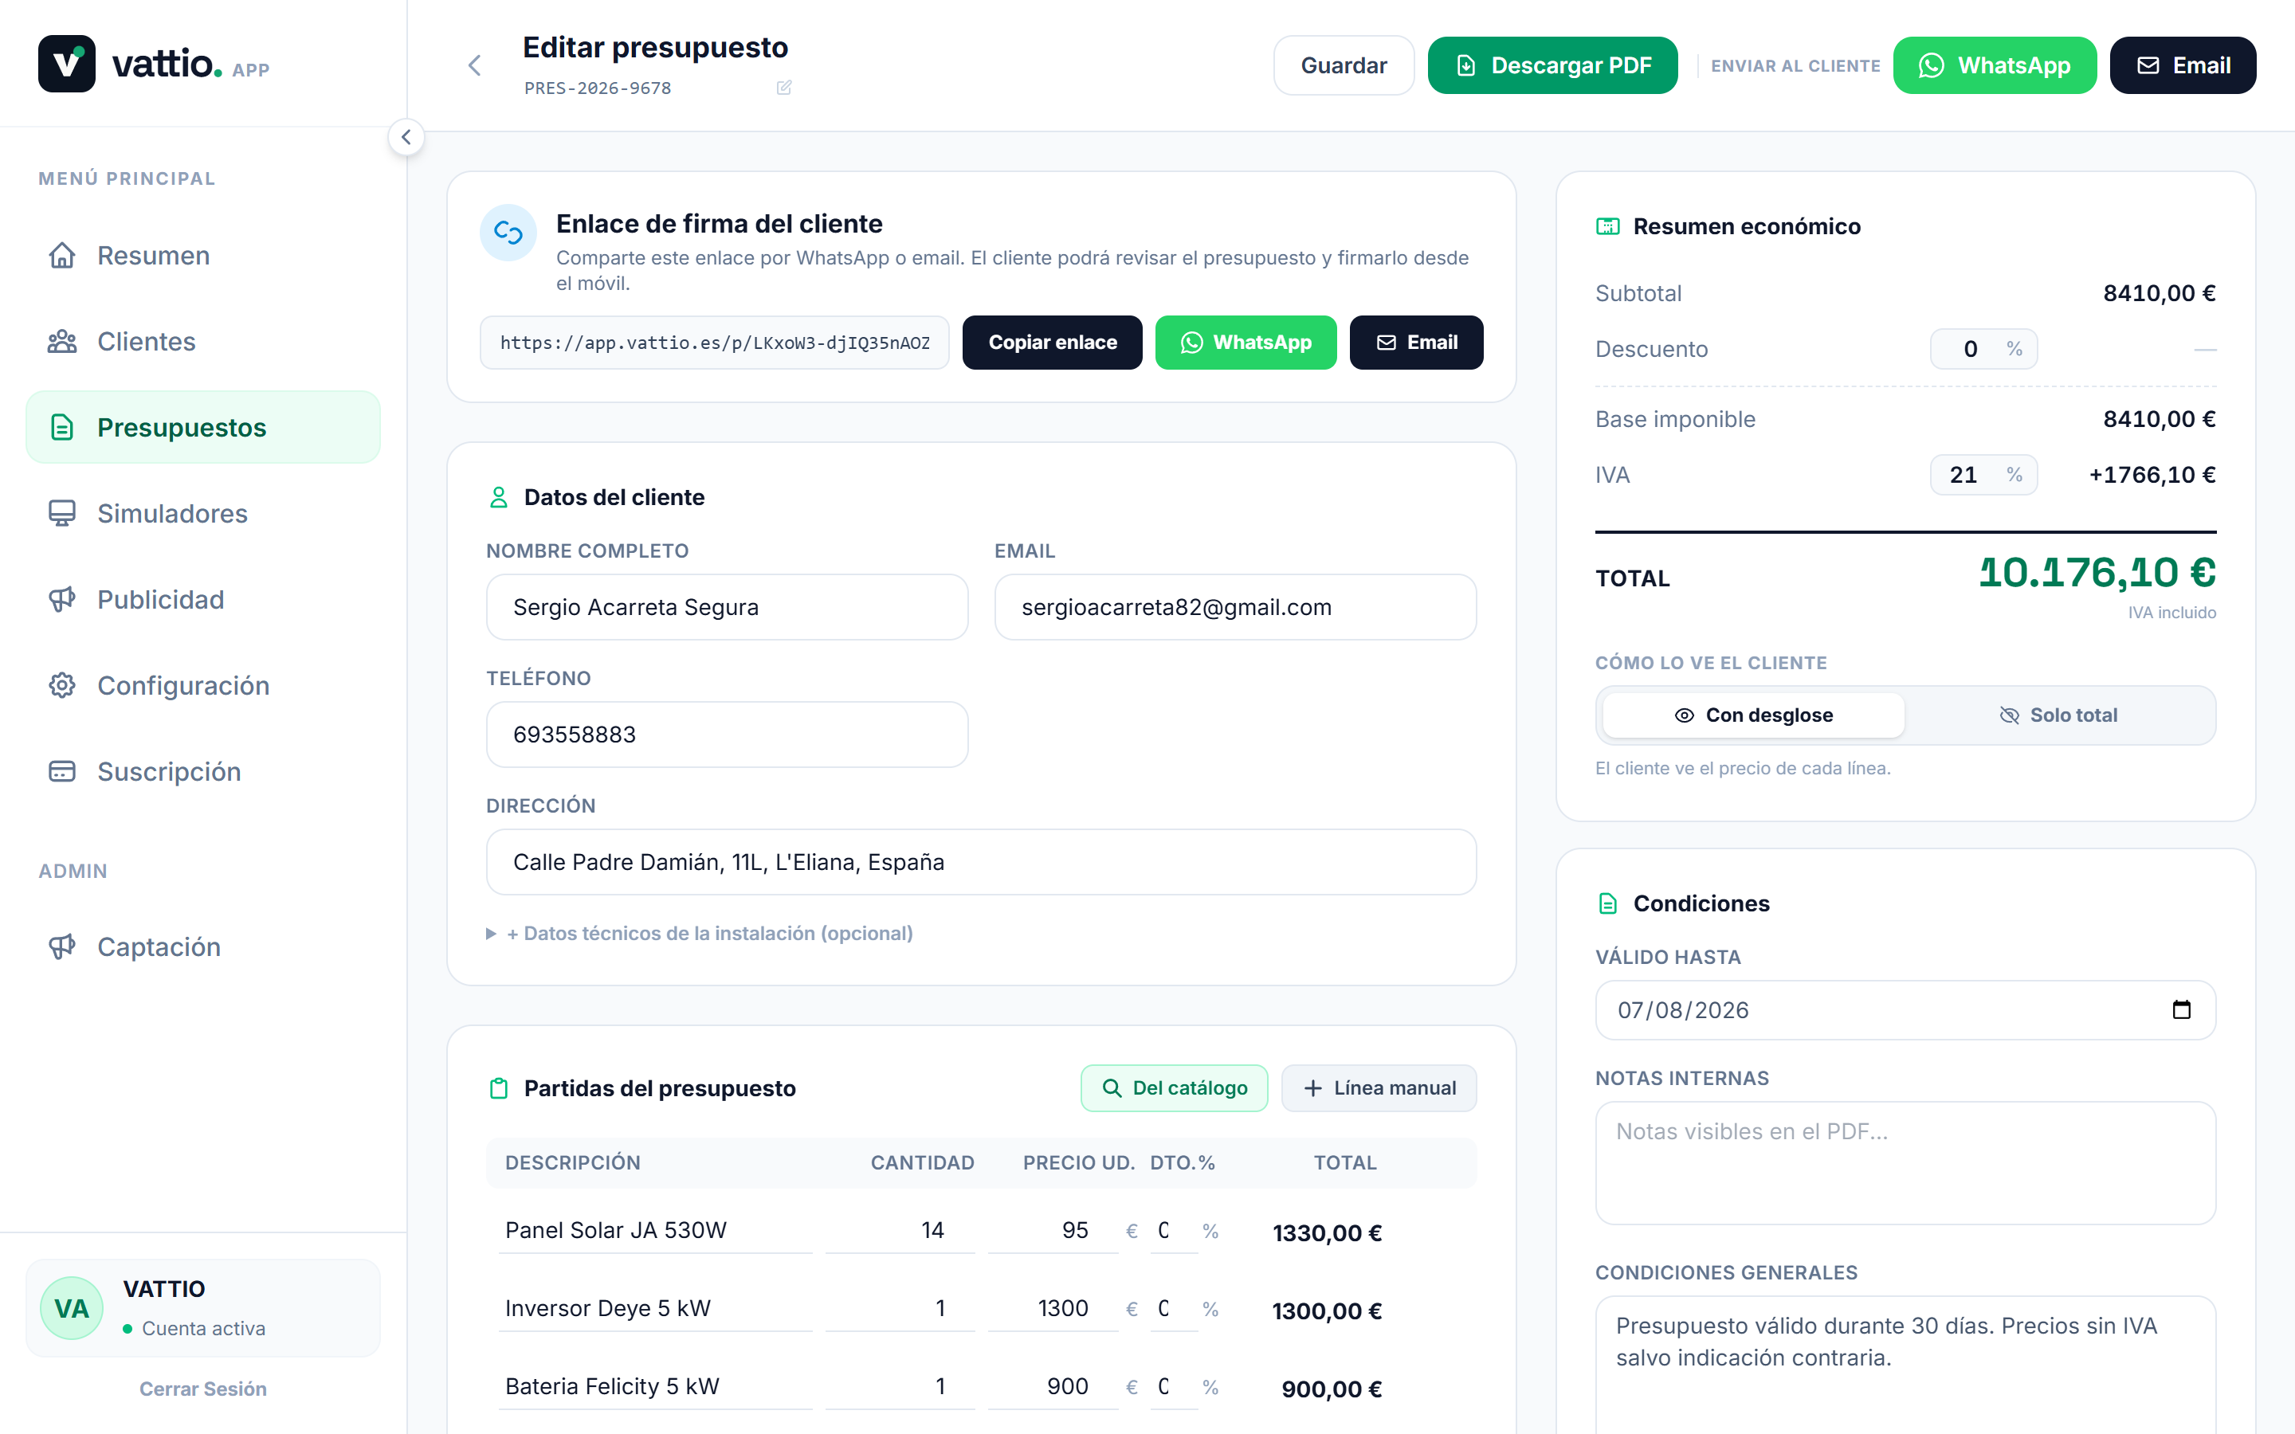This screenshot has width=2295, height=1434.
Task: Share link with green WhatsApp button in card
Action: click(x=1246, y=343)
